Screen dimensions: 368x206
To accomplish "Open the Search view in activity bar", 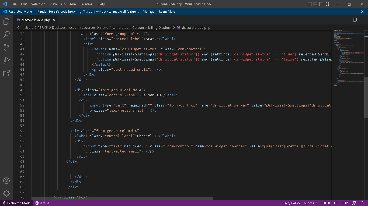I will click(x=6, y=34).
